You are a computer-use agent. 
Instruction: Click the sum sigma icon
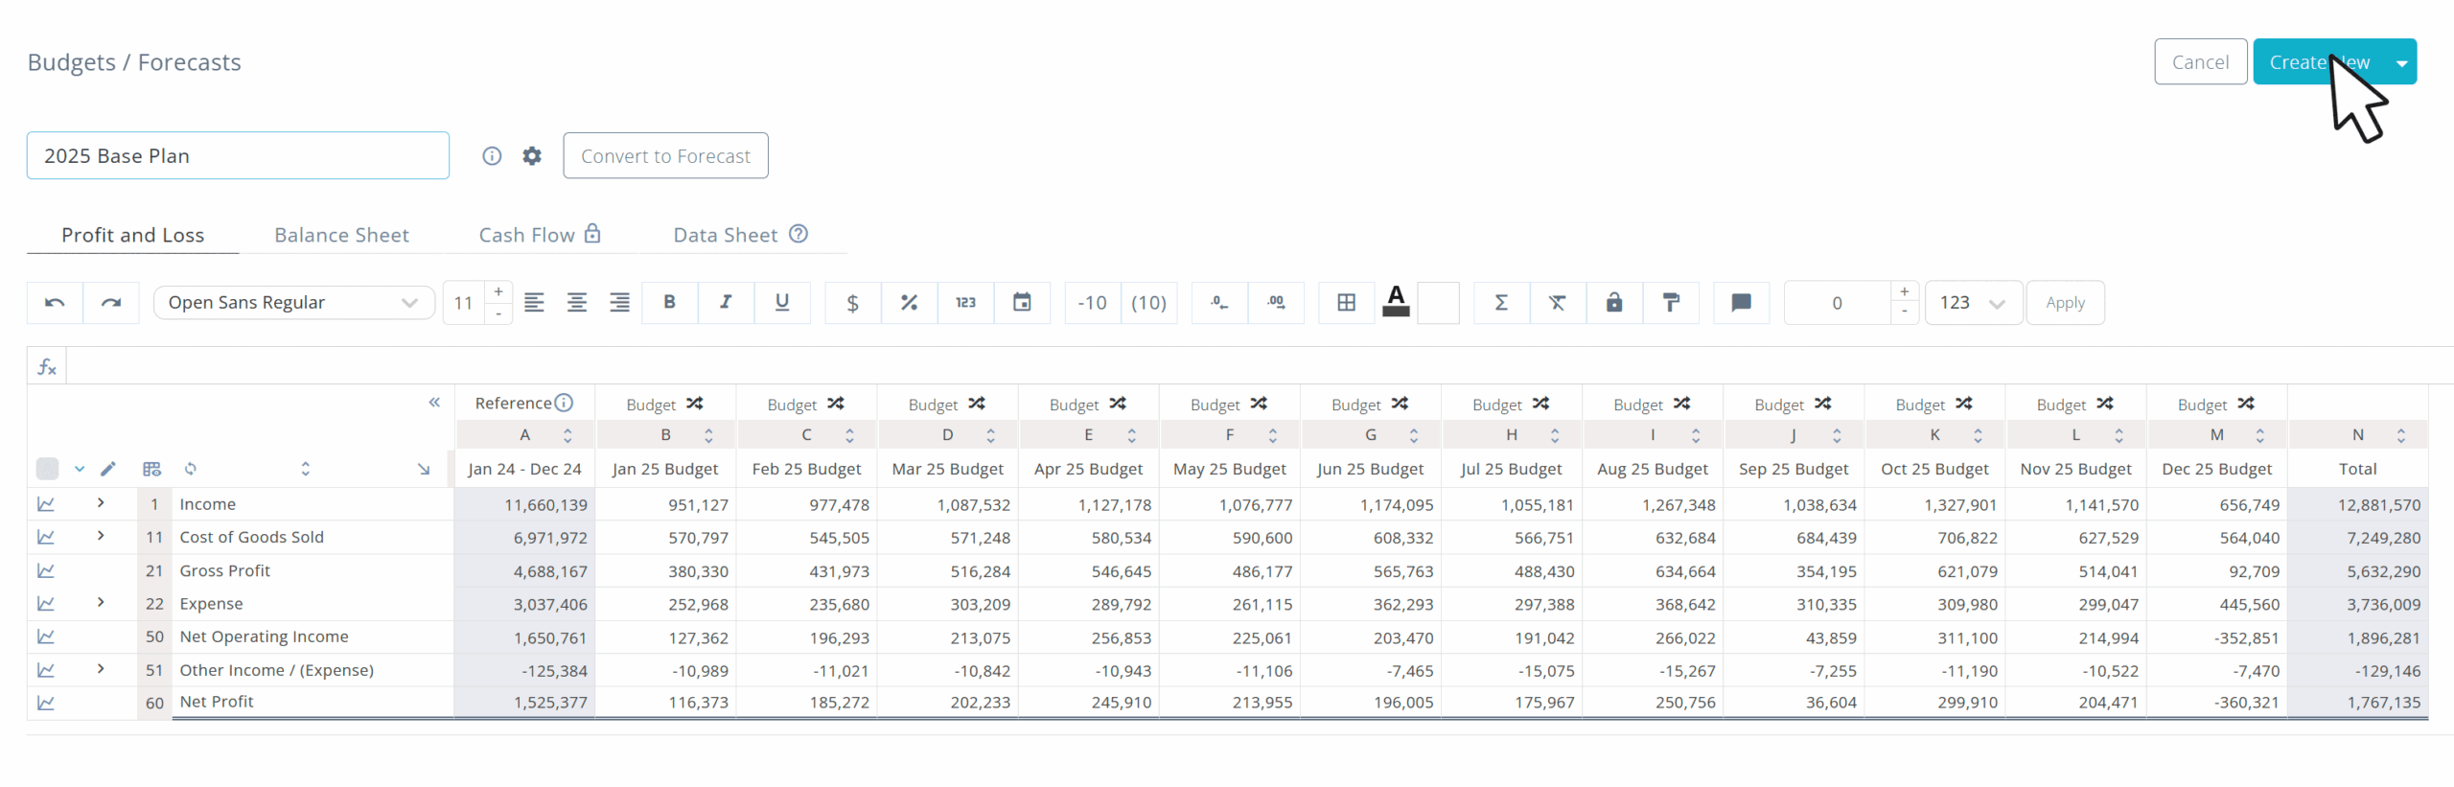click(1501, 303)
